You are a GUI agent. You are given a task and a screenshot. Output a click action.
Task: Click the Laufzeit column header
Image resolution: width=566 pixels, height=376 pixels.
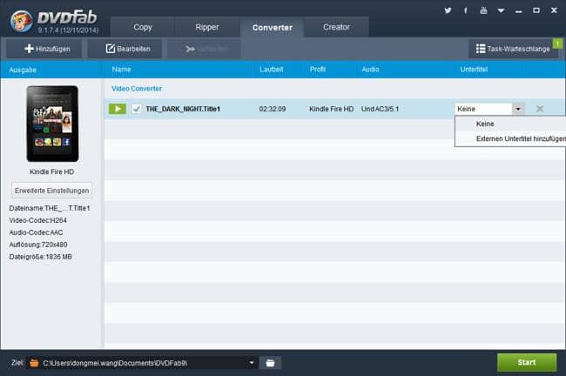271,70
